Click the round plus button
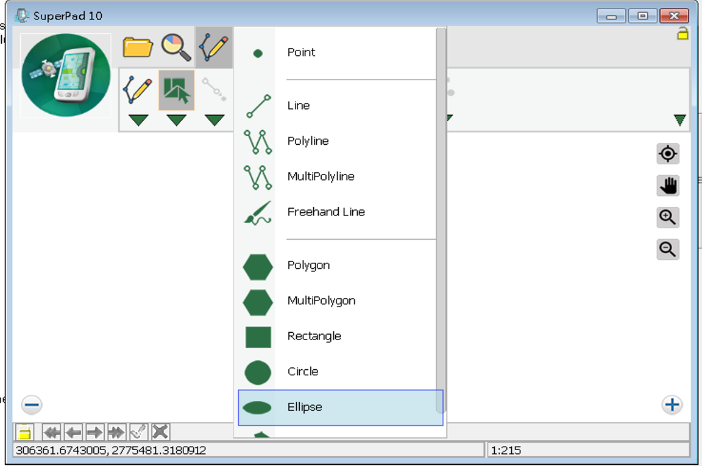The width and height of the screenshot is (702, 466). point(672,405)
